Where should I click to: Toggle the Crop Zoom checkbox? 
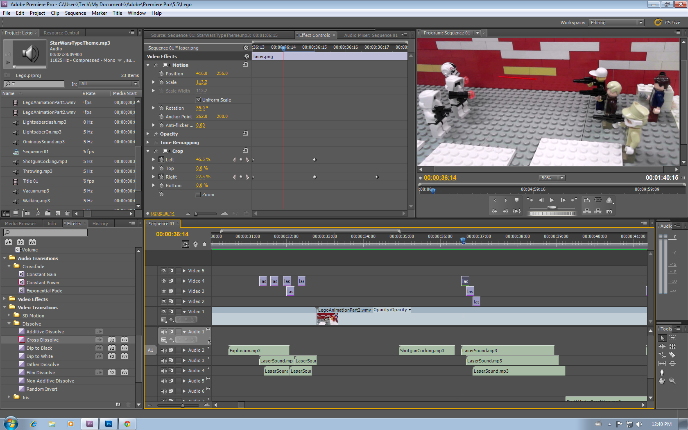(198, 195)
